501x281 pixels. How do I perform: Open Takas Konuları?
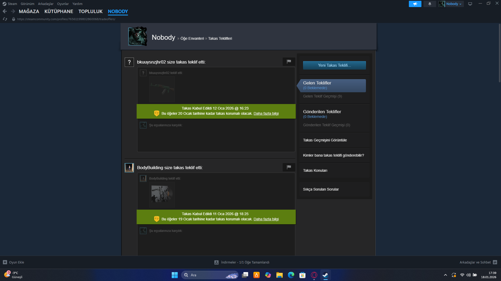tap(315, 170)
